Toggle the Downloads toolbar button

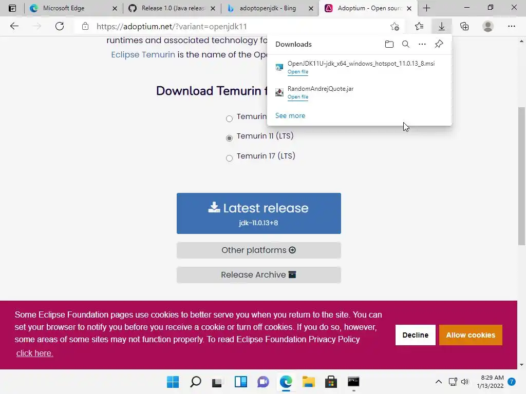pyautogui.click(x=442, y=26)
